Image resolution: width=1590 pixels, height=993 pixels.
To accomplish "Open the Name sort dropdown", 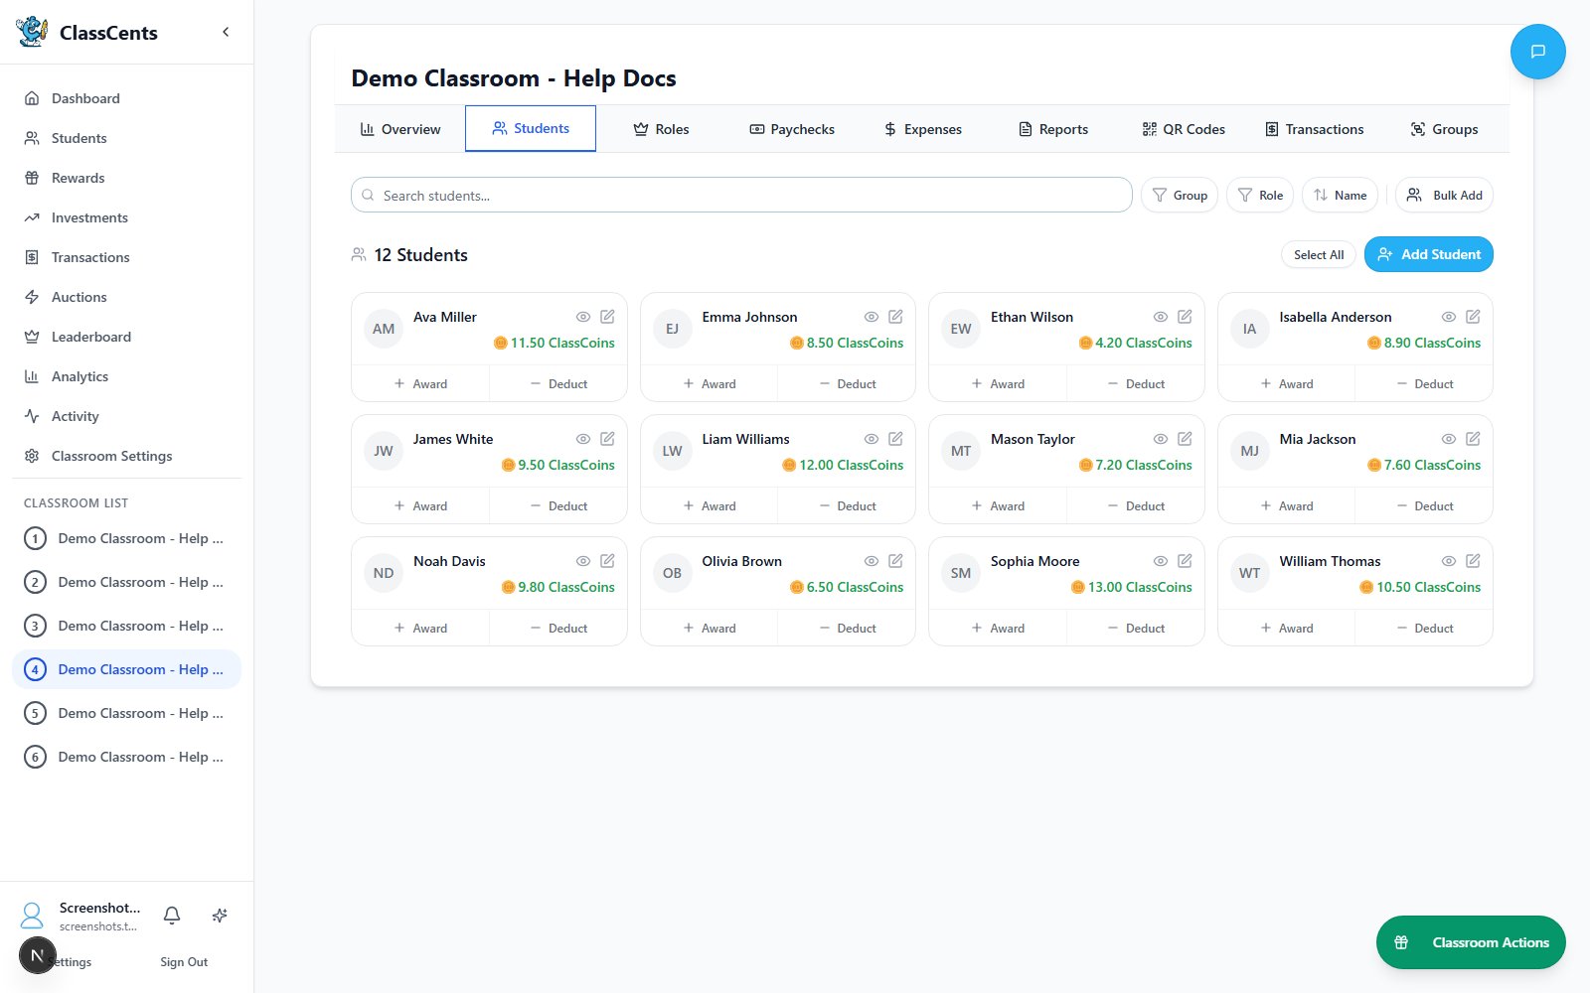I will click(1341, 195).
